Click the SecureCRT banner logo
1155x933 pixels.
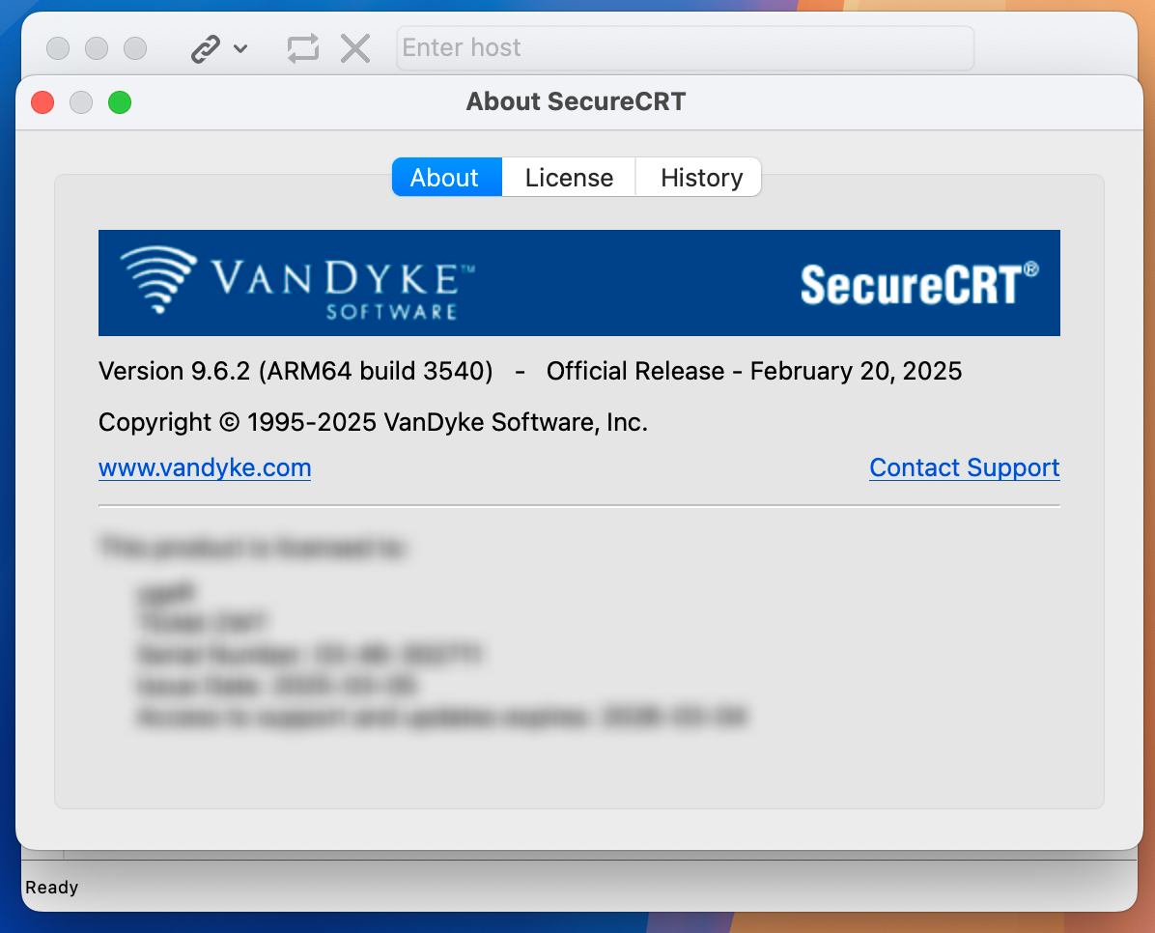916,283
